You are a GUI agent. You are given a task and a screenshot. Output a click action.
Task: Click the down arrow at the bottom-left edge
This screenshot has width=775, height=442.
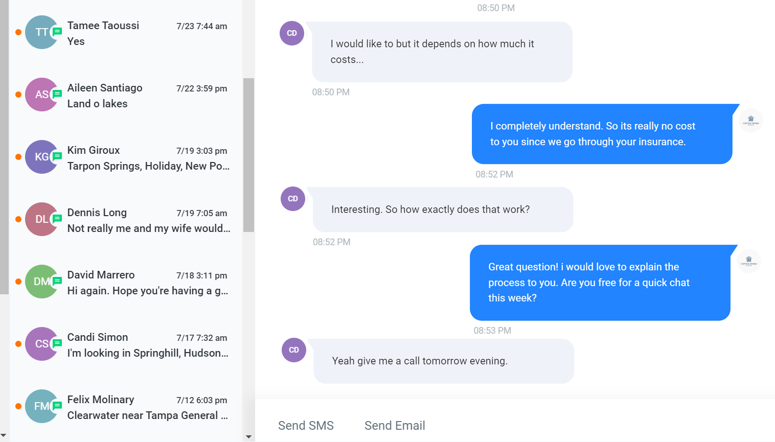click(4, 435)
